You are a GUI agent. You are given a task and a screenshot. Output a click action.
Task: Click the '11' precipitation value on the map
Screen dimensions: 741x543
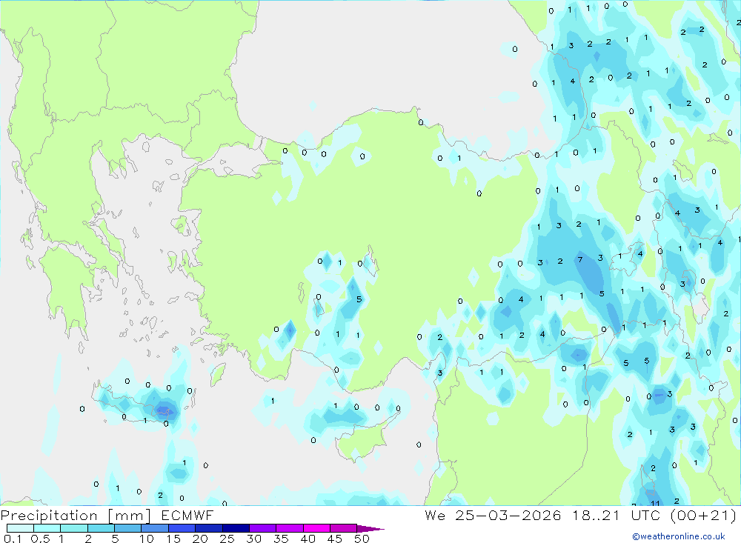[655, 503]
